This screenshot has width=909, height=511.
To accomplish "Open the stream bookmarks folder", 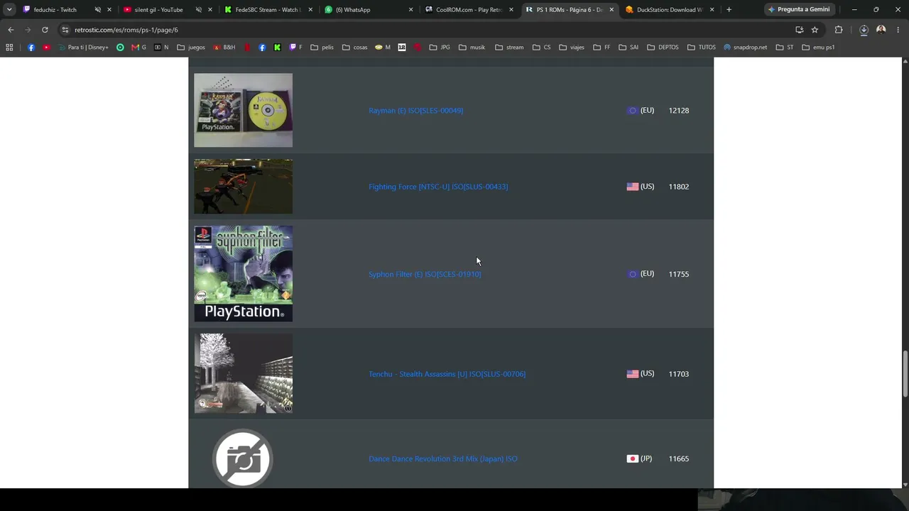I will [x=509, y=48].
